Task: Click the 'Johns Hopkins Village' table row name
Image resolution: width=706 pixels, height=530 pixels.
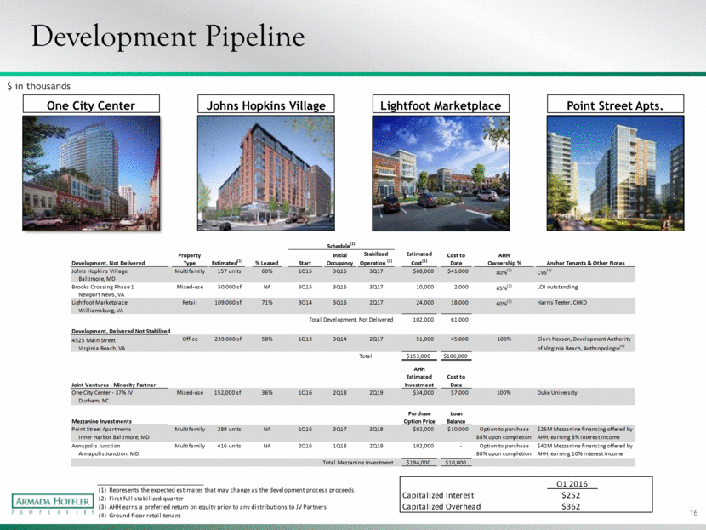Action: click(x=100, y=271)
